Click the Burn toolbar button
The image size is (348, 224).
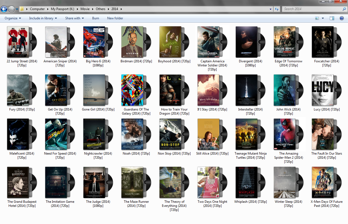96,18
